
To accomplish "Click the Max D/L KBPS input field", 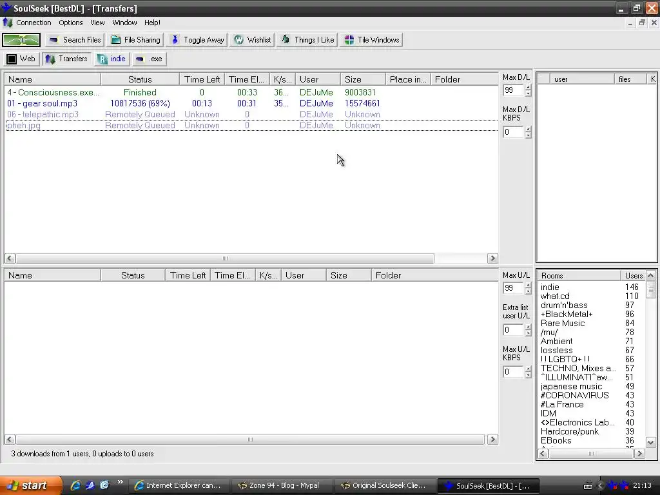I will click(x=514, y=132).
